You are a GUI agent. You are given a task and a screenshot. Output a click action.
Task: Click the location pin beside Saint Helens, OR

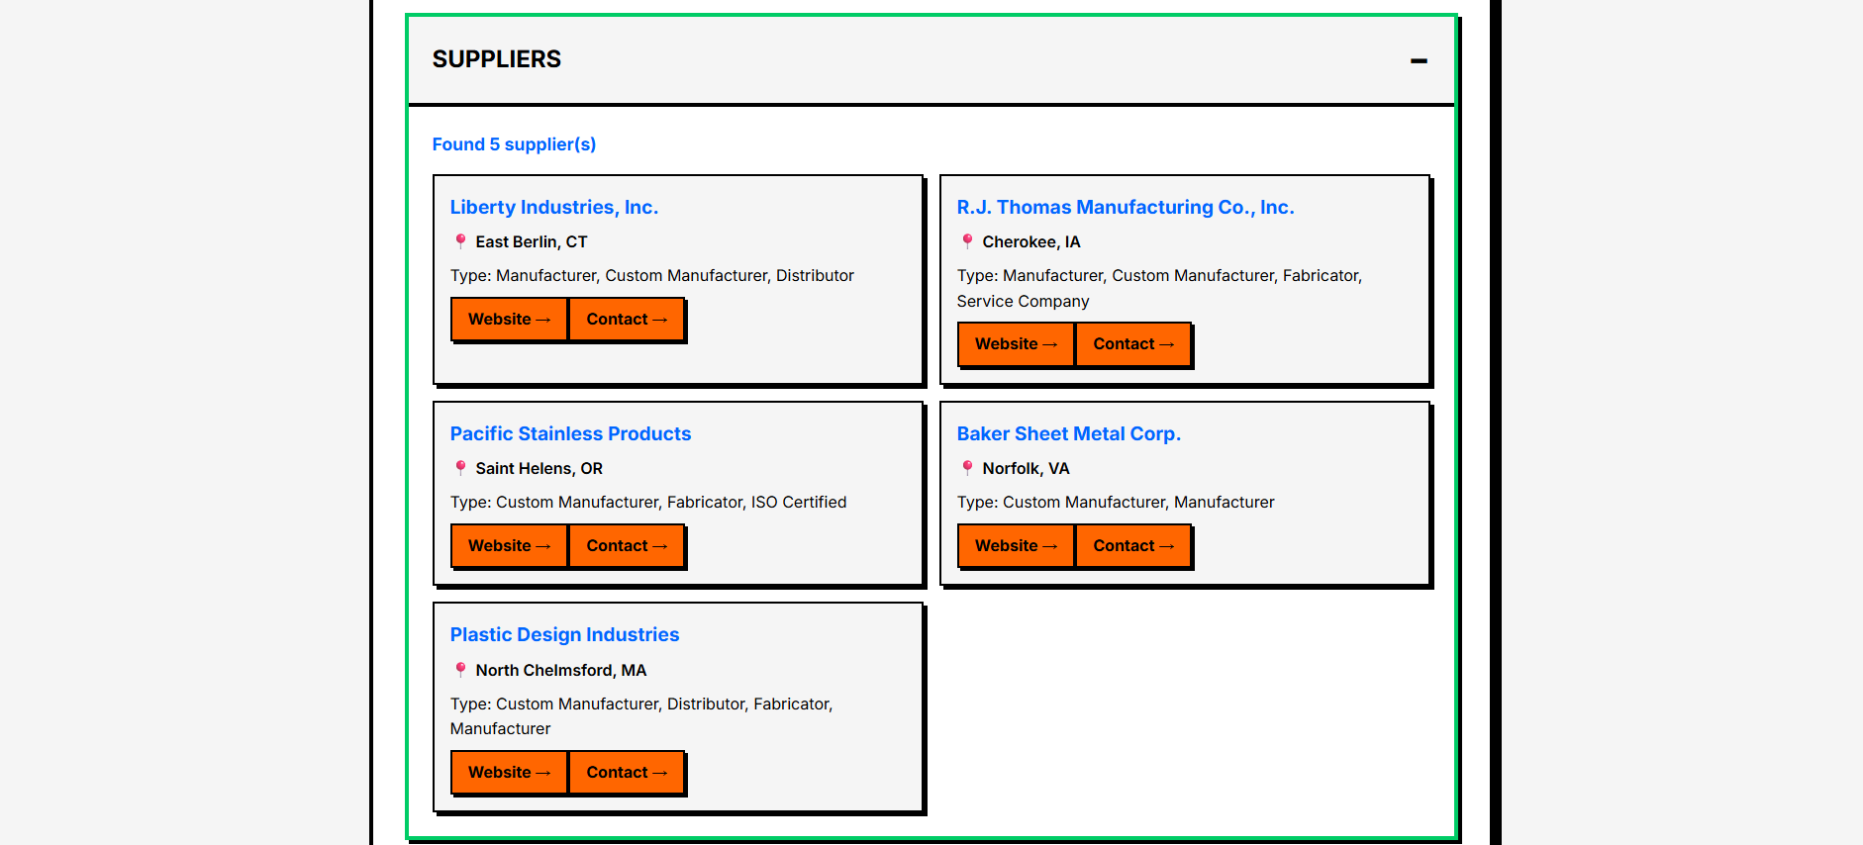pyautogui.click(x=460, y=468)
